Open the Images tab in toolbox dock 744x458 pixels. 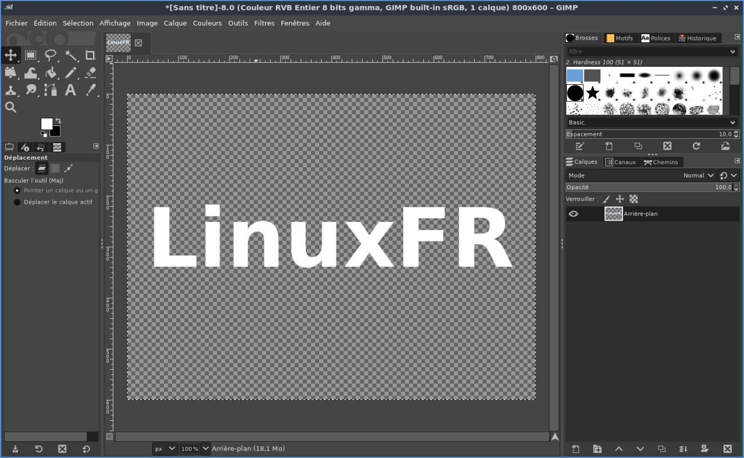[x=57, y=147]
